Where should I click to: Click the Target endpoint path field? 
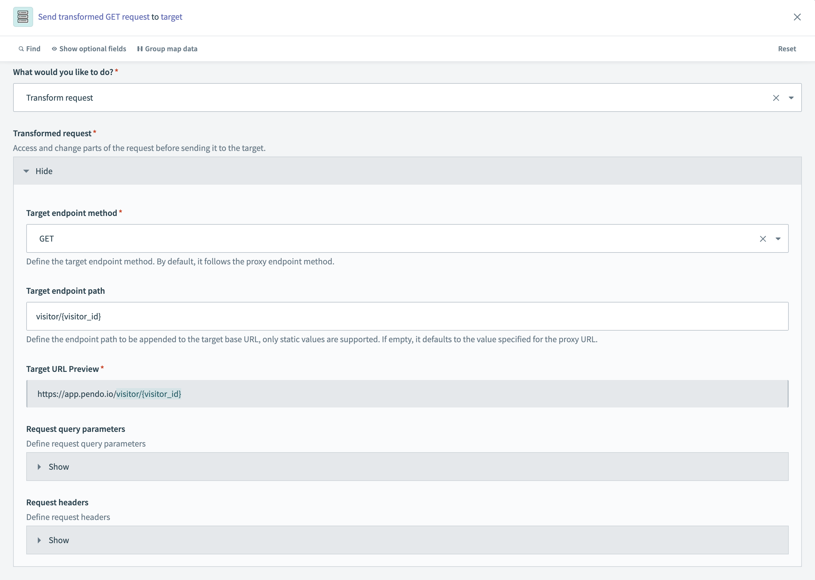pos(407,317)
